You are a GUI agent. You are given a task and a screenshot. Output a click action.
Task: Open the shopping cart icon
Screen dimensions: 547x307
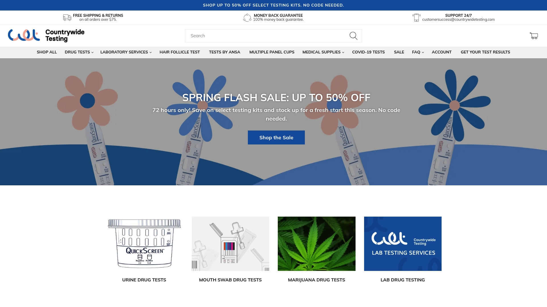coord(534,36)
